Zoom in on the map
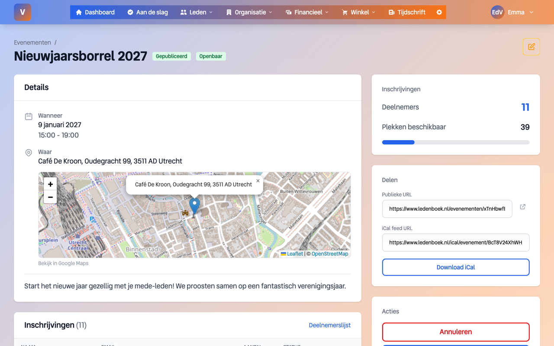The width and height of the screenshot is (554, 346). [x=50, y=184]
